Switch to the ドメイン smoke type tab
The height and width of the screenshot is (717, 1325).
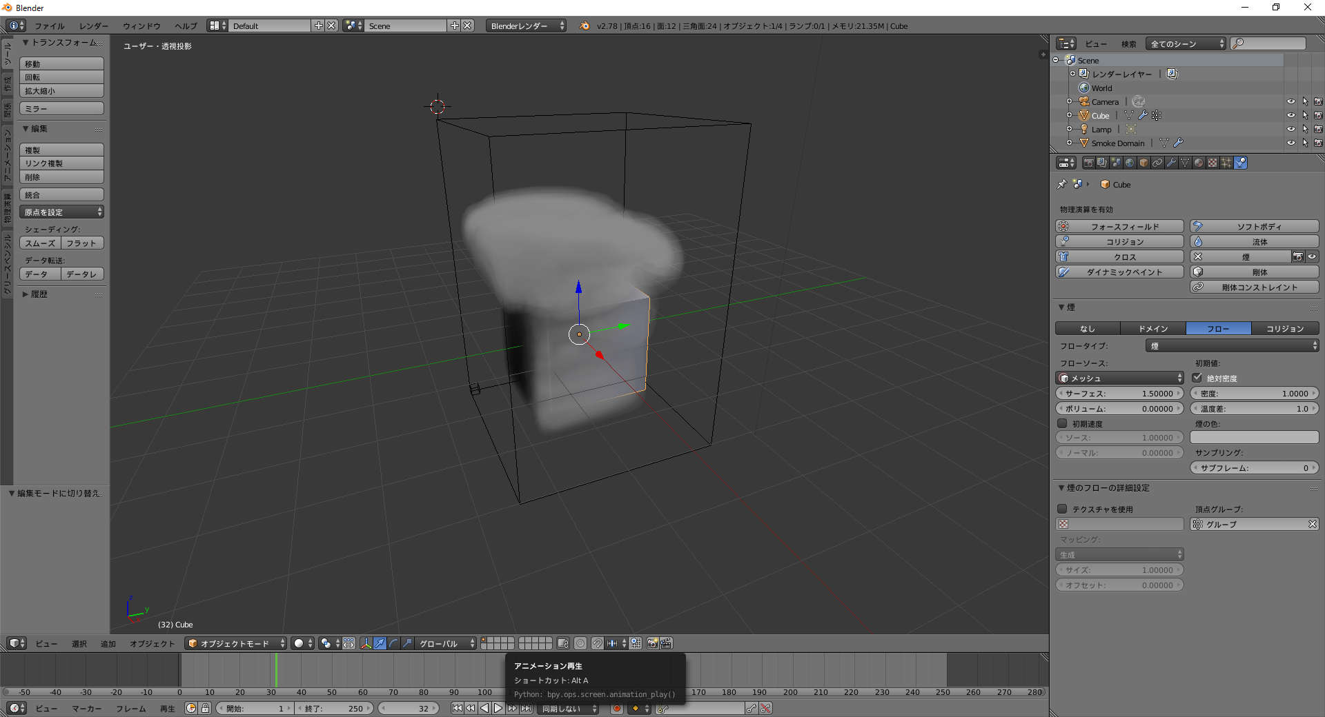(x=1152, y=329)
